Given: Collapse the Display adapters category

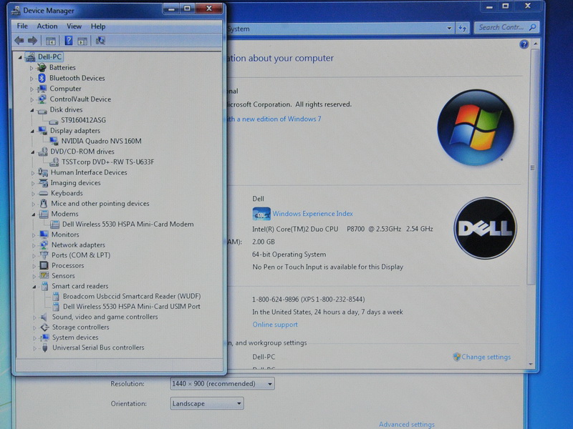Looking at the screenshot, I should point(32,131).
